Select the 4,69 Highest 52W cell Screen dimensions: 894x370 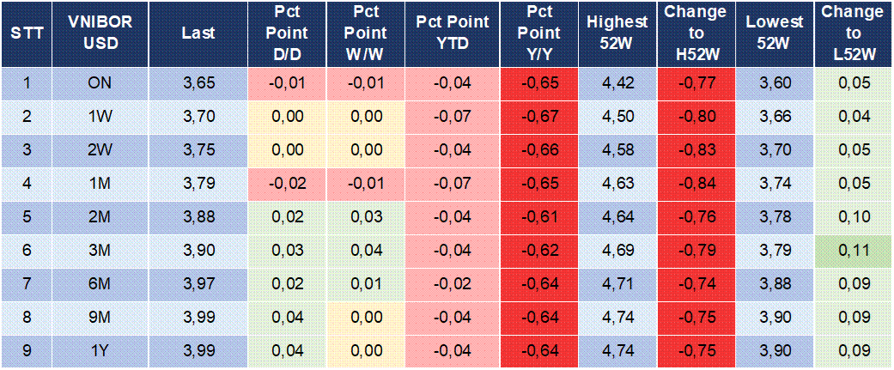coord(617,251)
